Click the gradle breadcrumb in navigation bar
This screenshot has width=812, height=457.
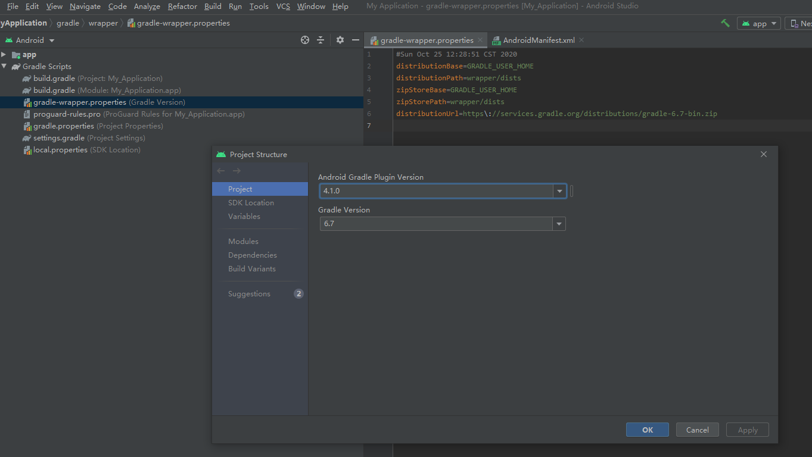click(x=68, y=23)
